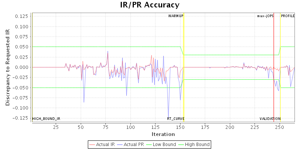The image size is (299, 149).
Task: Click the blue Actual PR legend line
Action: [x=120, y=145]
